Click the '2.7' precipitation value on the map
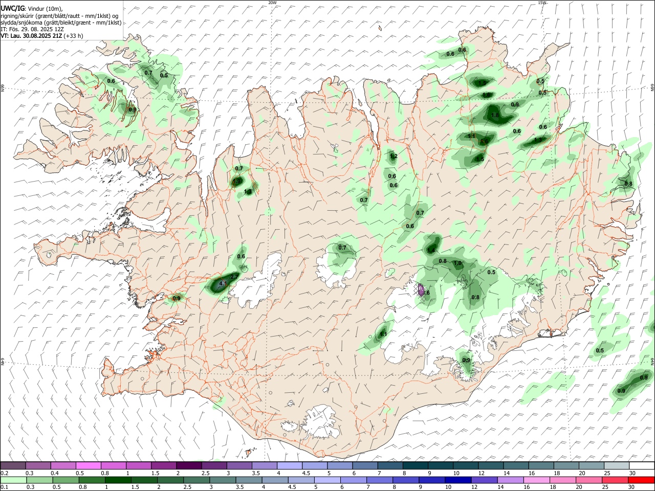This screenshot has width=655, height=491. pos(234,276)
